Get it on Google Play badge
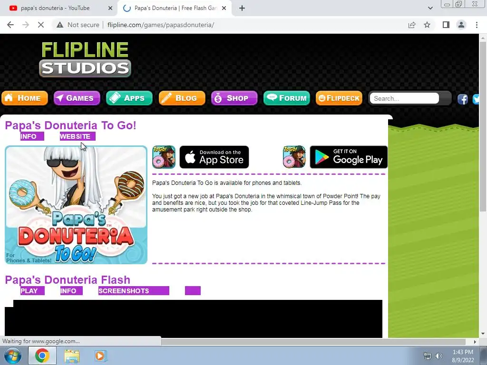Screen dimensions: 487x365 click(349, 157)
